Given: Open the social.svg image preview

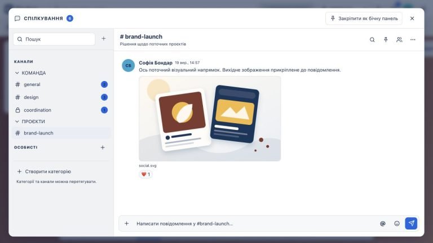Looking at the screenshot, I should [210, 119].
